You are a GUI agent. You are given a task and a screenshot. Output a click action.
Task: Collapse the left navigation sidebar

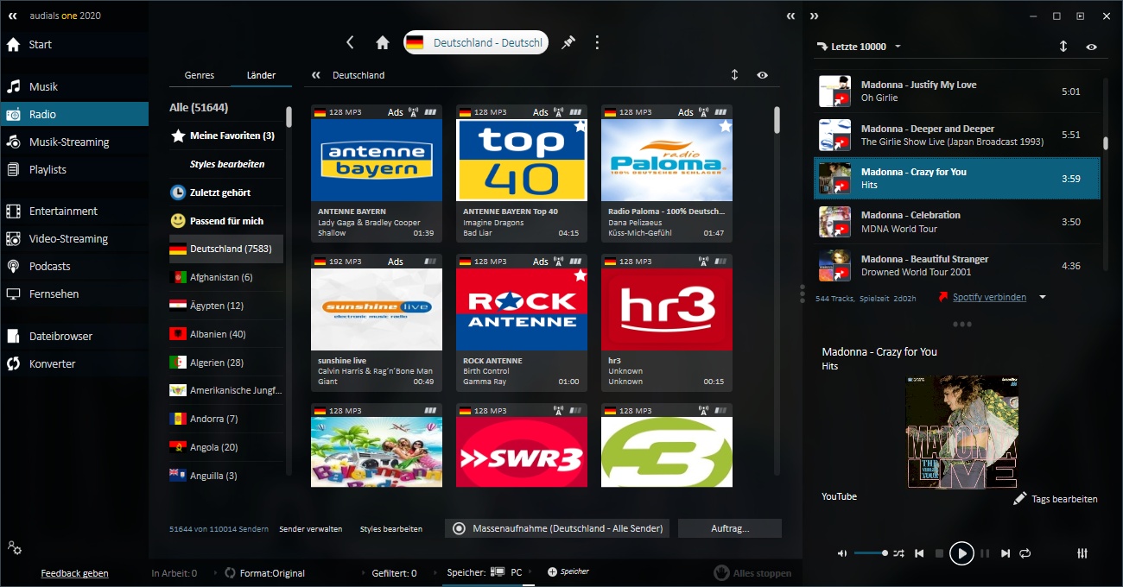pos(13,16)
